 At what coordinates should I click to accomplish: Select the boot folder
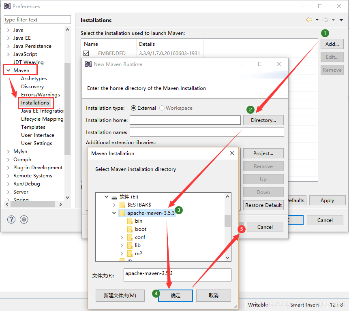141,229
